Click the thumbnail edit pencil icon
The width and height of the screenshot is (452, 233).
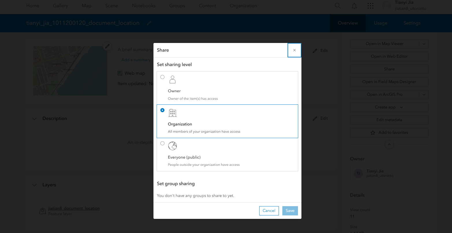(107, 46)
